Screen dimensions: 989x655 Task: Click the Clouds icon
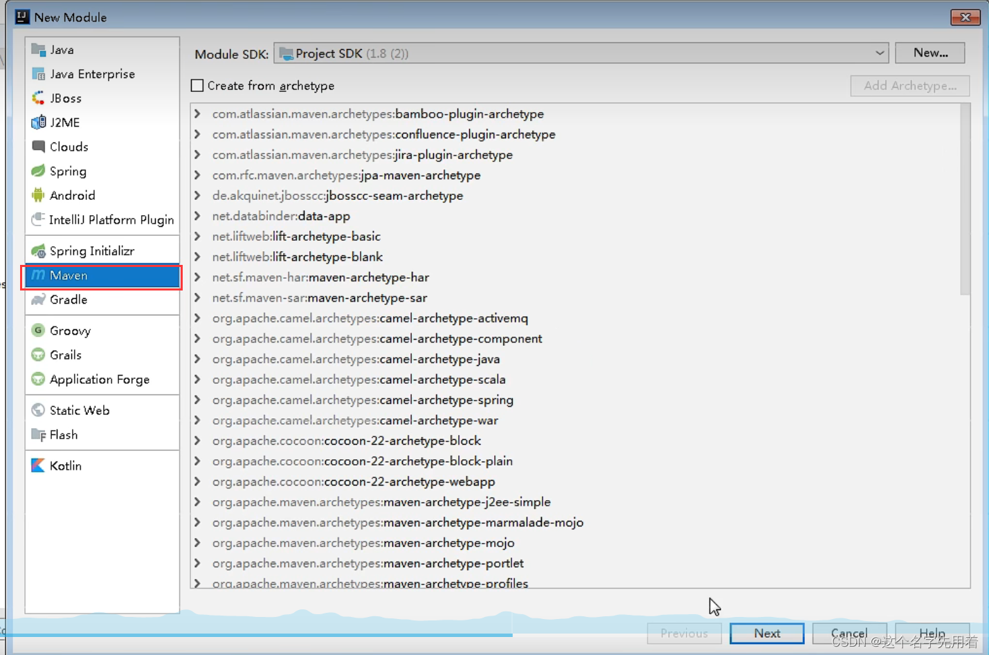(39, 147)
